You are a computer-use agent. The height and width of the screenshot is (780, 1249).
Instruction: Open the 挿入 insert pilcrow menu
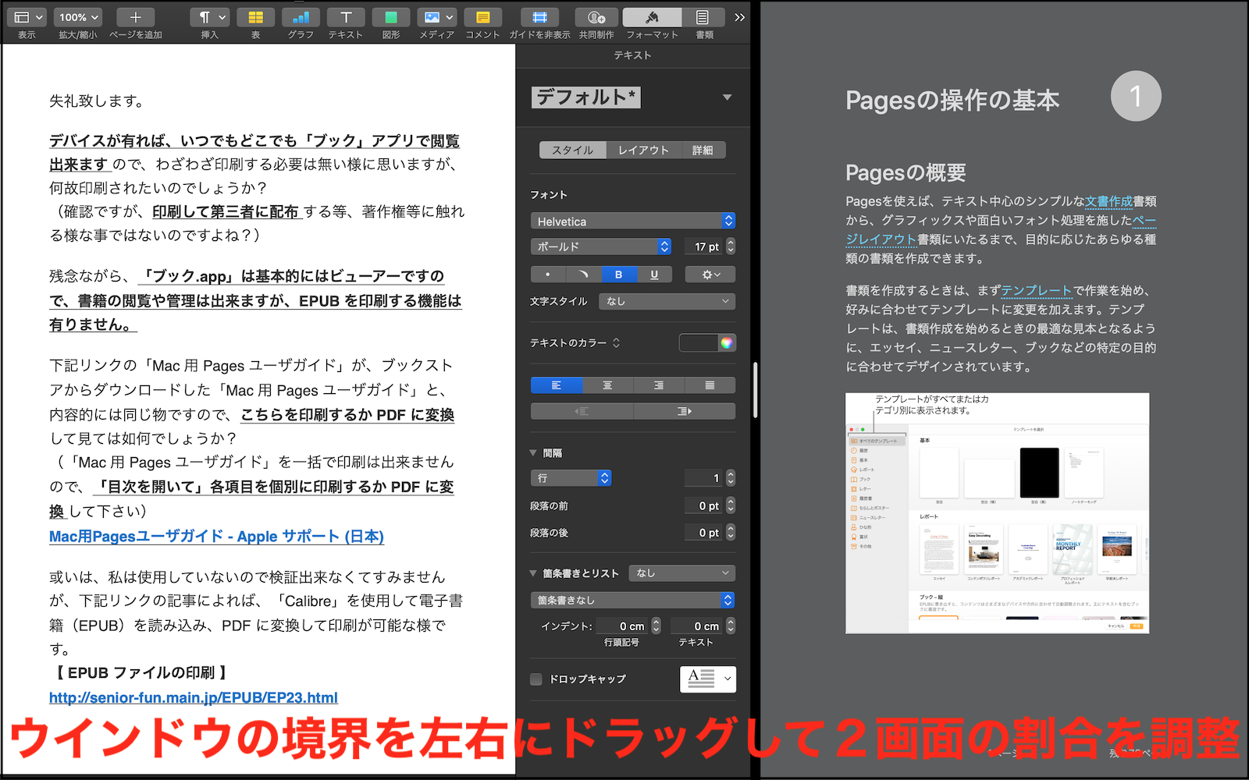click(210, 17)
